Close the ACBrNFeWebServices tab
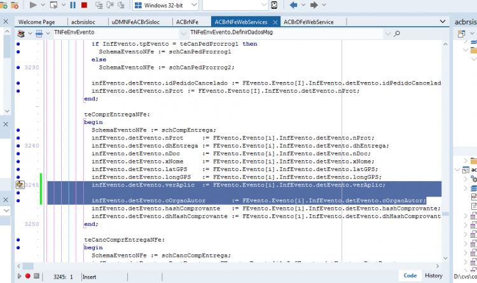Image resolution: width=477 pixels, height=283 pixels. tap(275, 22)
